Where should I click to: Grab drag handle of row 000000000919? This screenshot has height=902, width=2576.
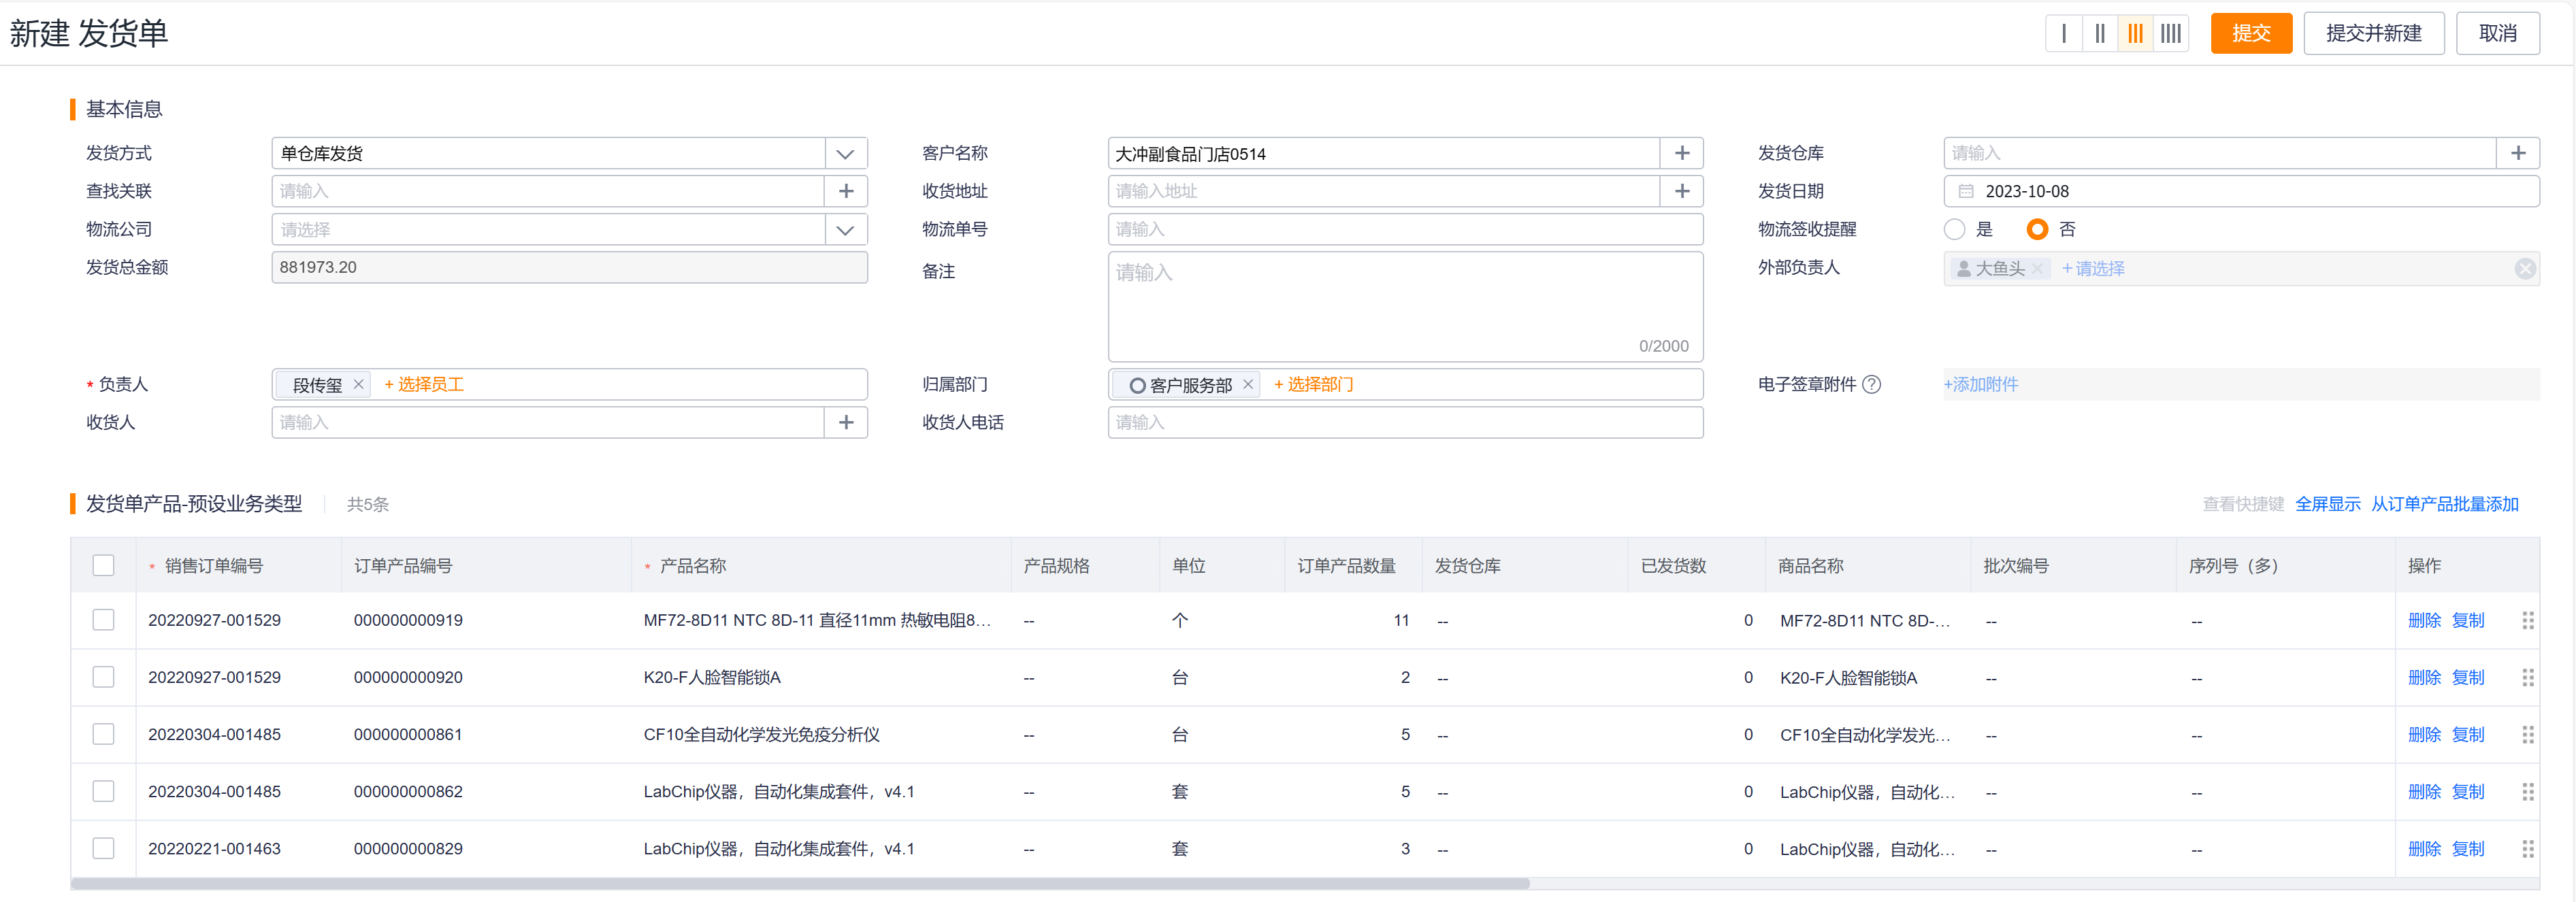2528,620
